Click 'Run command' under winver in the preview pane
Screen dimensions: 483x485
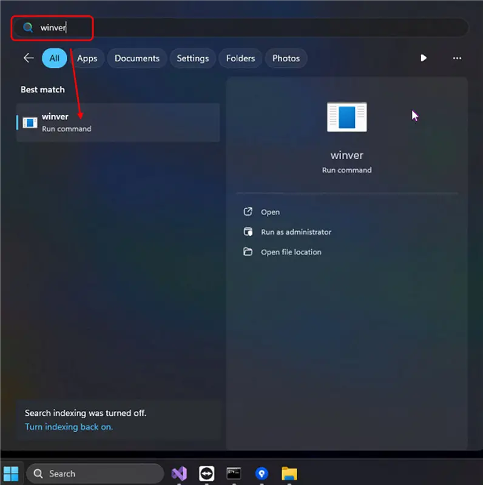pyautogui.click(x=346, y=170)
